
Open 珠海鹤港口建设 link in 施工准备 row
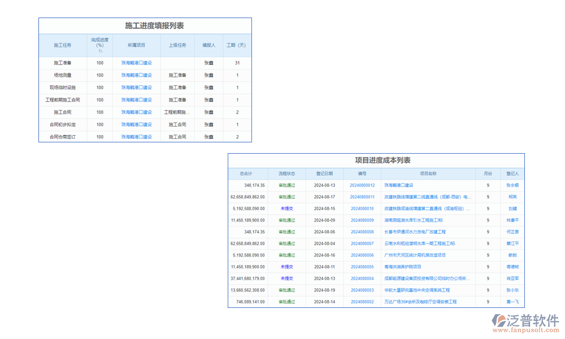(x=136, y=63)
